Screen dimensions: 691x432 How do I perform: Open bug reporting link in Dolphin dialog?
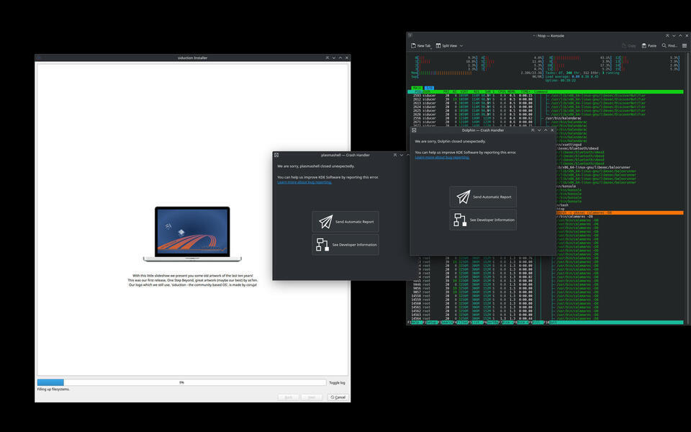point(442,158)
